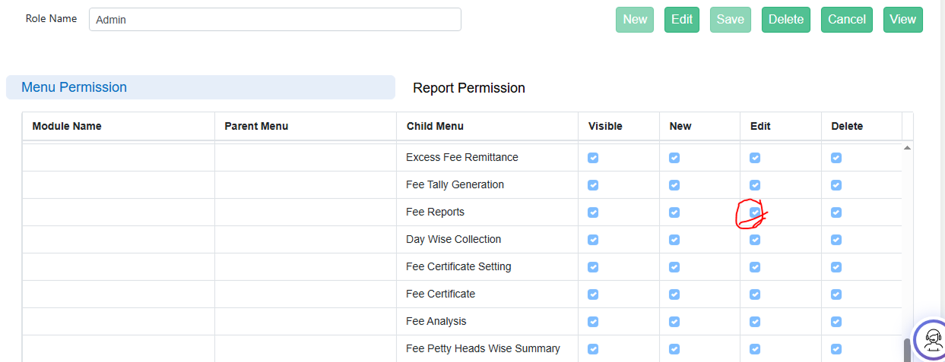Image resolution: width=945 pixels, height=362 pixels.
Task: Click the Delete button
Action: point(786,20)
